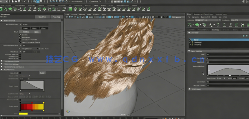Click the house icon at the top right corner
The image size is (249, 119).
point(243,2)
